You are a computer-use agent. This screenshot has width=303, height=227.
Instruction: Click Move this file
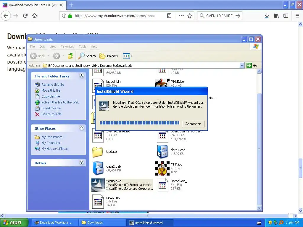(x=51, y=90)
